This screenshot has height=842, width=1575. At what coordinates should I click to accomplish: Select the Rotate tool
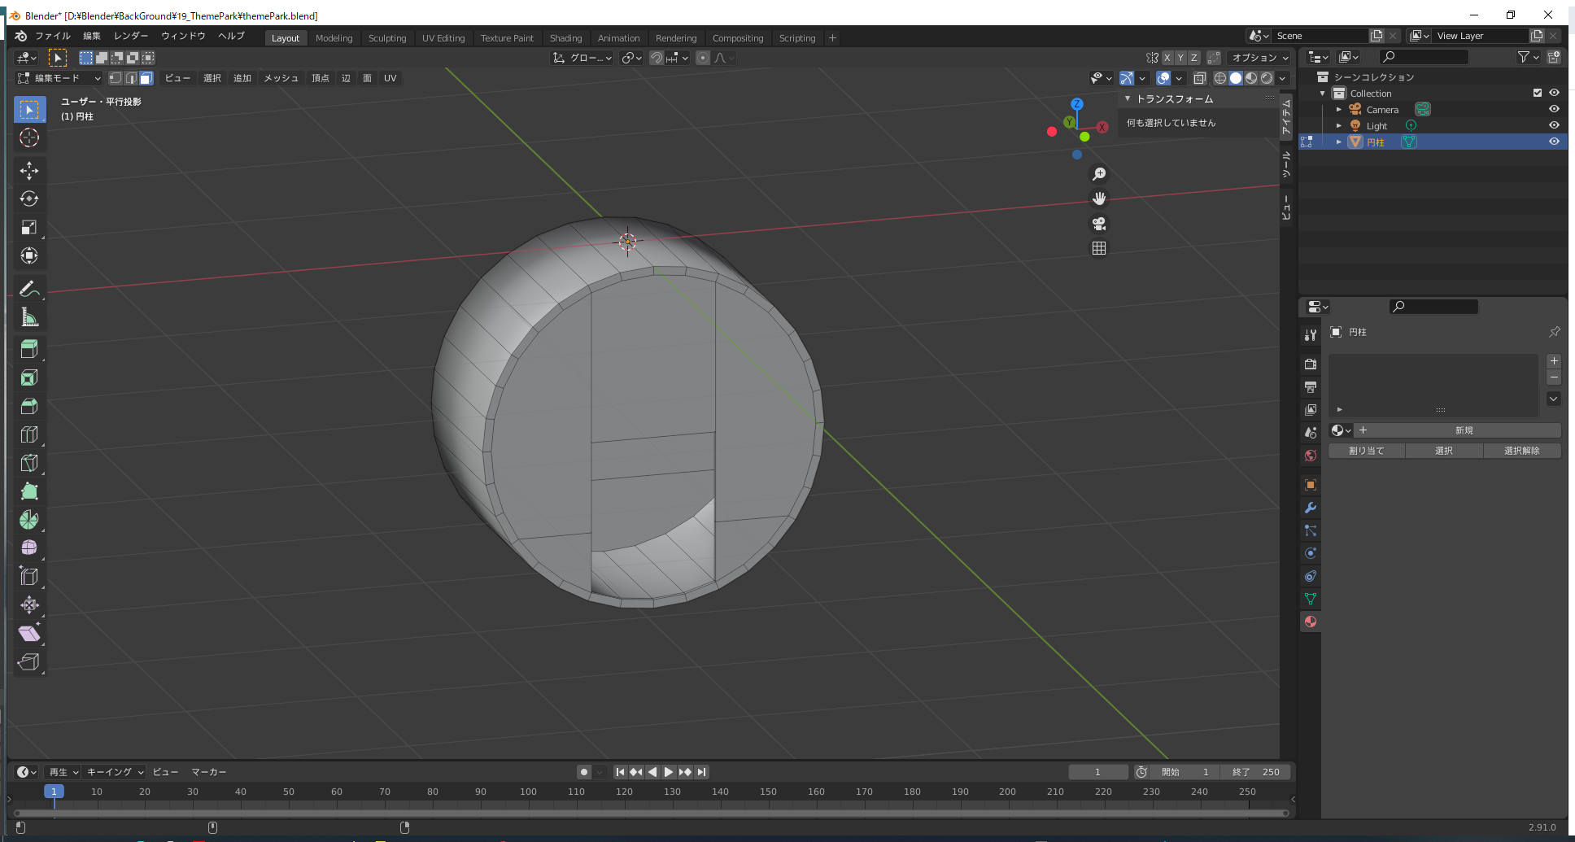[29, 199]
